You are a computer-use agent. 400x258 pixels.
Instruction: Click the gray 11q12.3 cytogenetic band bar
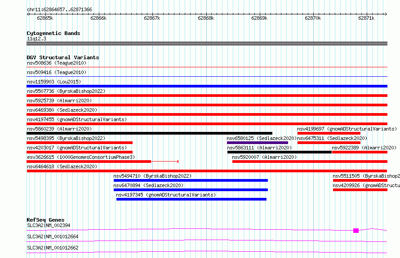click(207, 44)
